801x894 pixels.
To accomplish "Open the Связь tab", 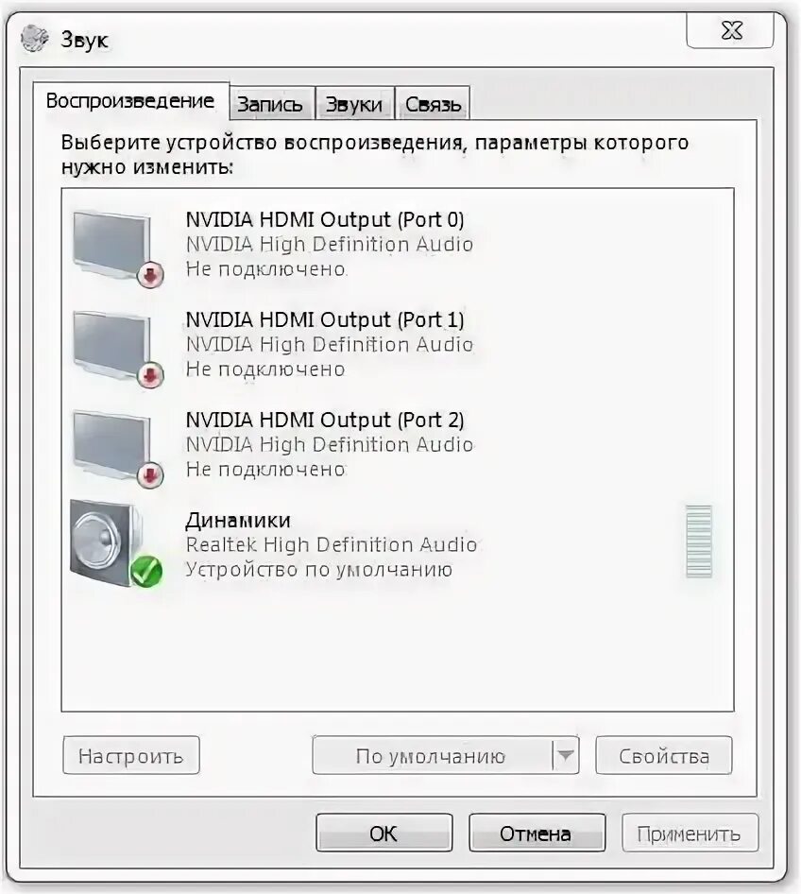I will coord(433,103).
